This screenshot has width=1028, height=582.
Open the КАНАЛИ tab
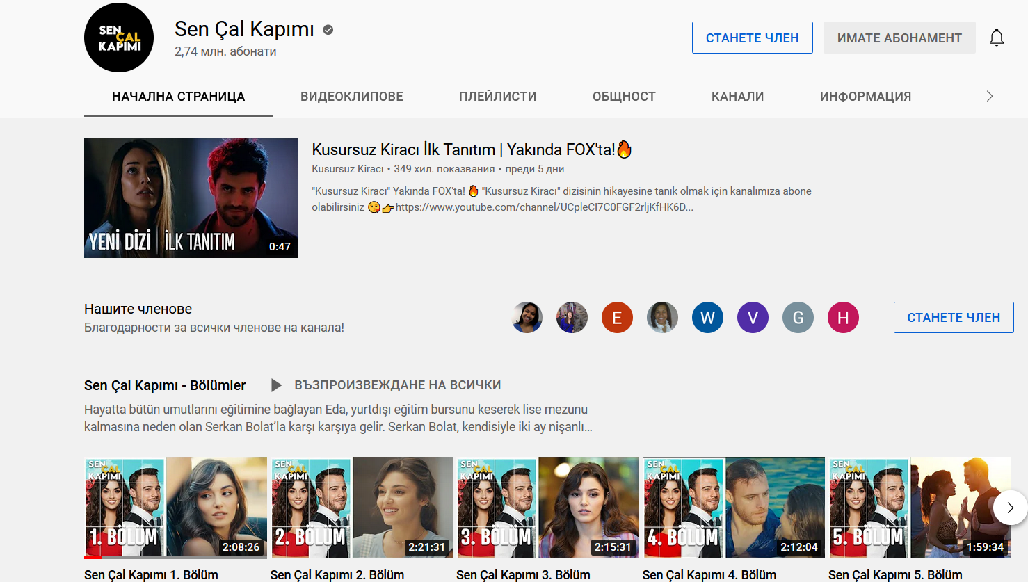(x=738, y=97)
